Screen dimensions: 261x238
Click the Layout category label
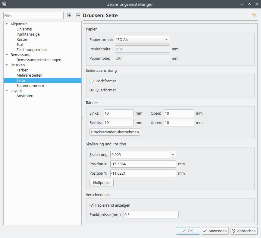coord(16,91)
